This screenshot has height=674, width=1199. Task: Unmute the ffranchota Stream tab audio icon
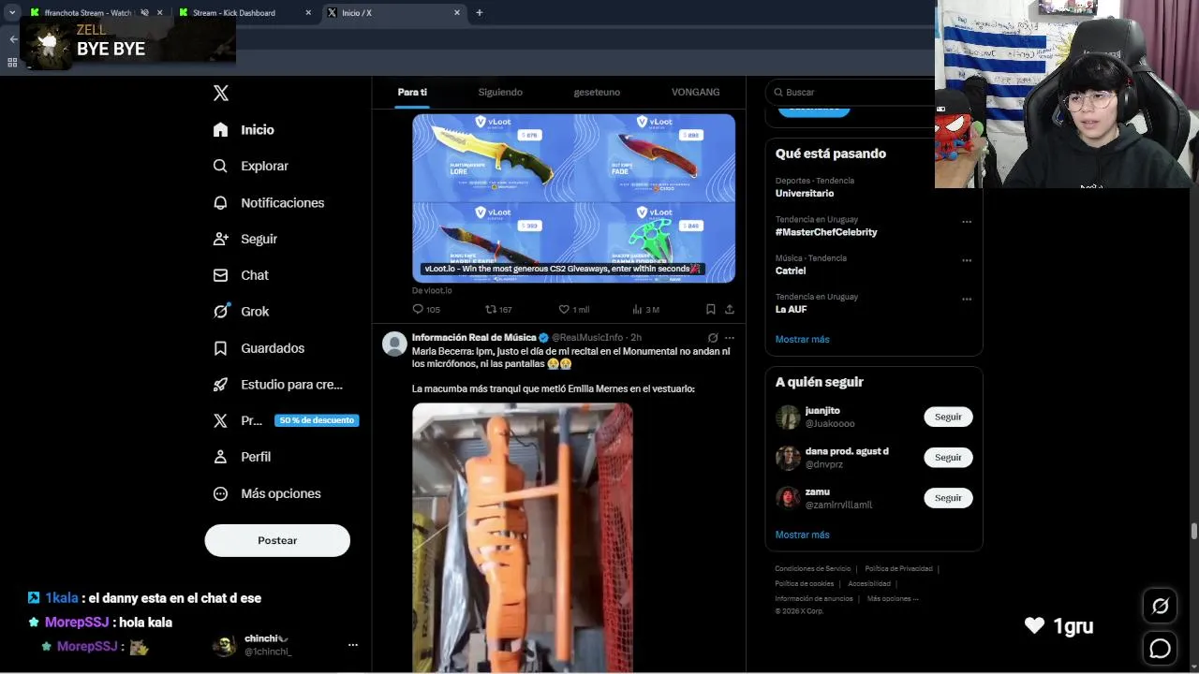click(x=144, y=13)
